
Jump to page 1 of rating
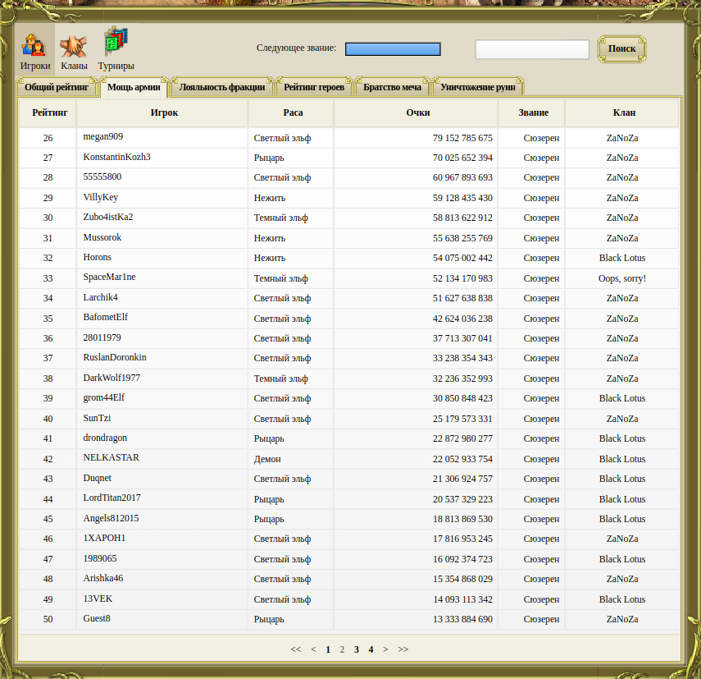(x=328, y=649)
